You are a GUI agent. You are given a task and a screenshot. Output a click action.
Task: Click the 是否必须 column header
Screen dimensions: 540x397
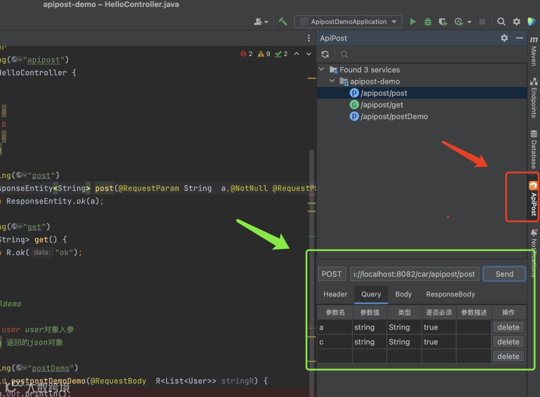439,312
